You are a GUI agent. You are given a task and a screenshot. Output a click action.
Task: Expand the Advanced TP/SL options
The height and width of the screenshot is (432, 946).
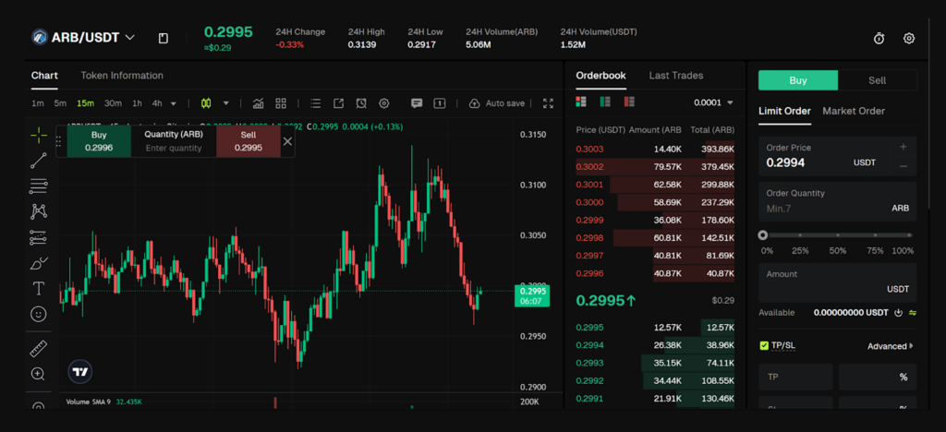click(x=891, y=346)
